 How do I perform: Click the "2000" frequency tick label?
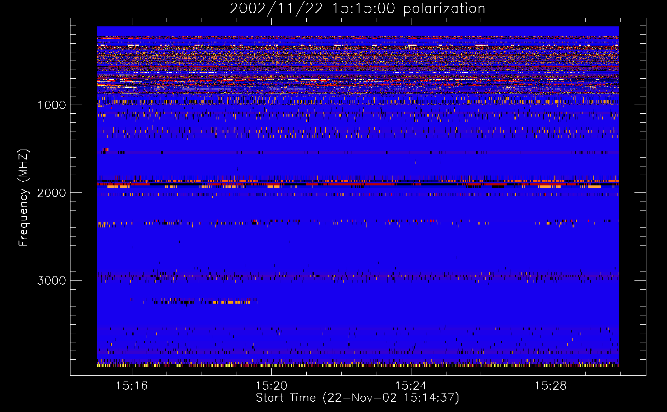point(52,193)
